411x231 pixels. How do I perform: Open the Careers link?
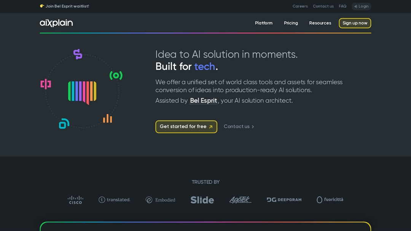coord(300,6)
